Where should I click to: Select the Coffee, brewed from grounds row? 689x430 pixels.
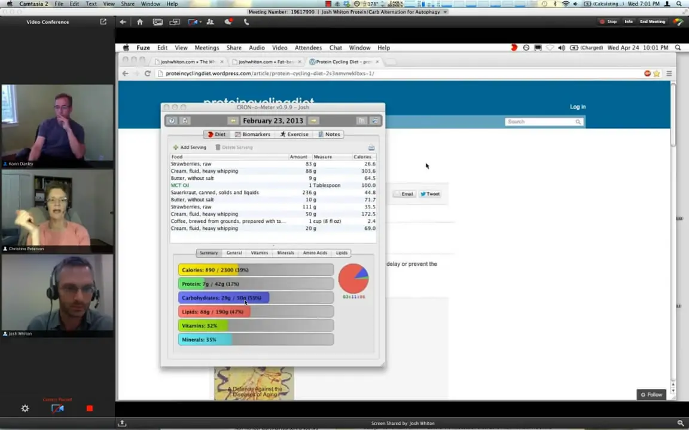point(273,221)
